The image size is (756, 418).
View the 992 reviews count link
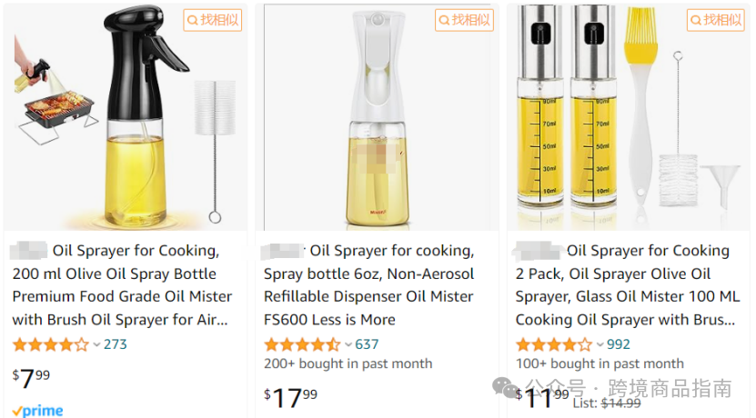[x=619, y=344]
